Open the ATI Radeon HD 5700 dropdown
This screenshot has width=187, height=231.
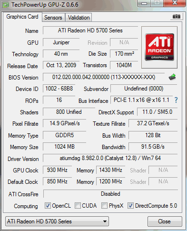(x=57, y=221)
